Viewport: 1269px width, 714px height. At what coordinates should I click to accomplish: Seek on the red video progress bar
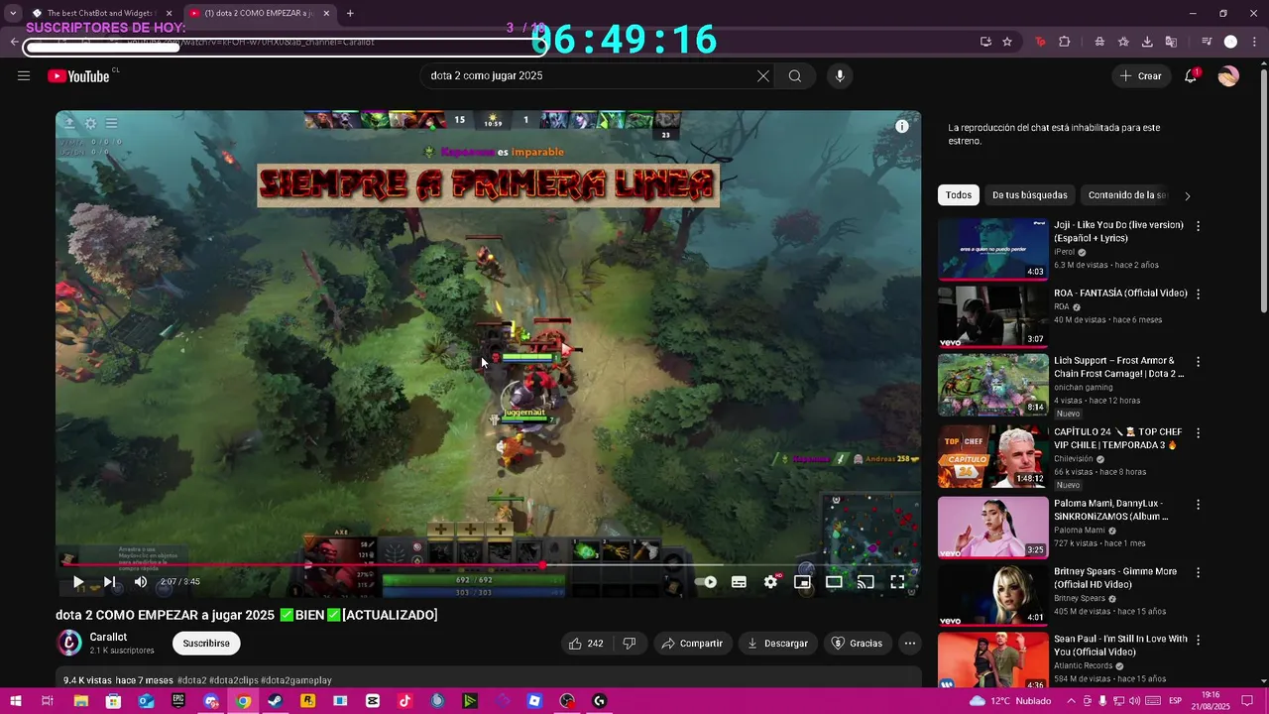point(488,565)
